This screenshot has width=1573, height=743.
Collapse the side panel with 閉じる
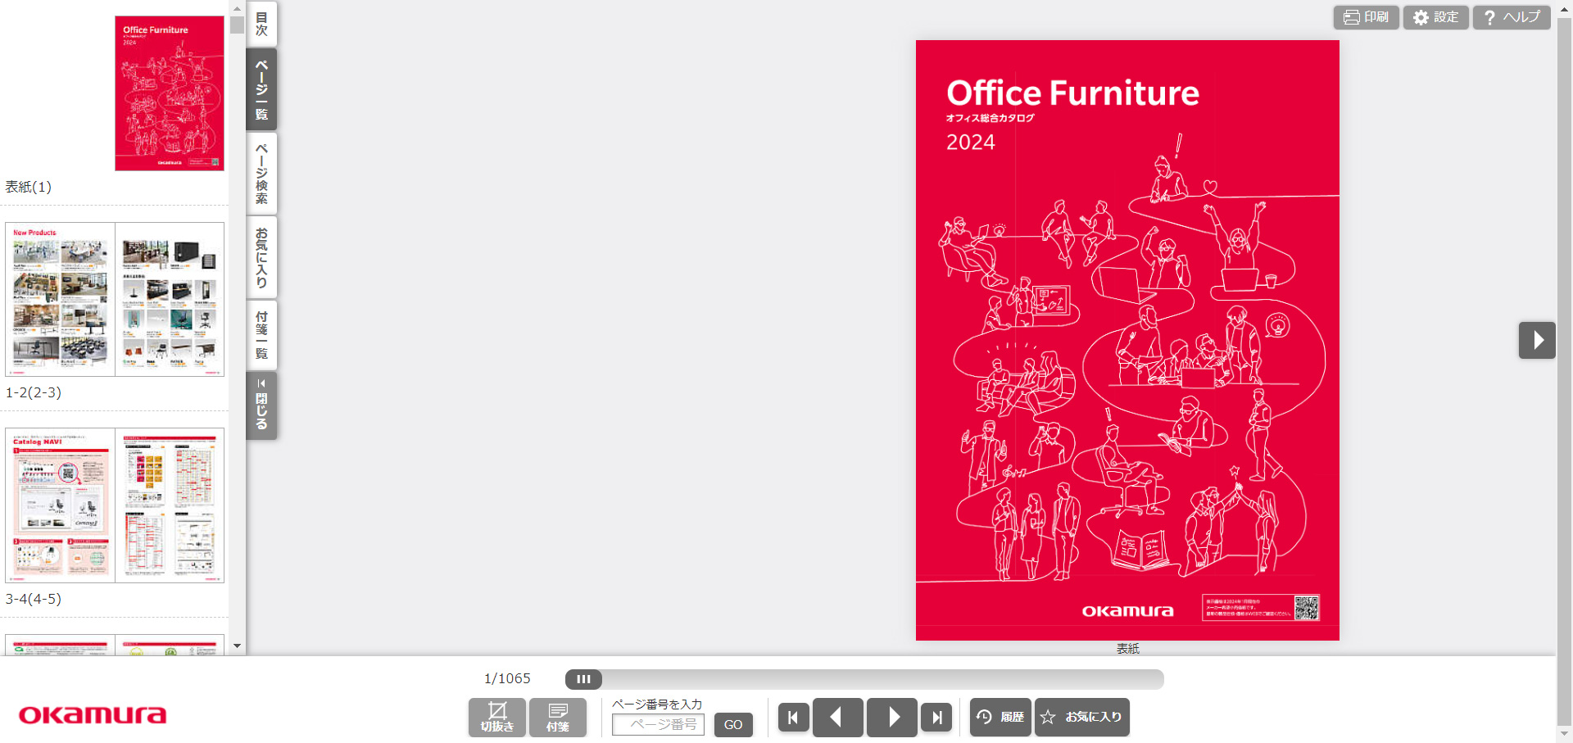click(261, 405)
